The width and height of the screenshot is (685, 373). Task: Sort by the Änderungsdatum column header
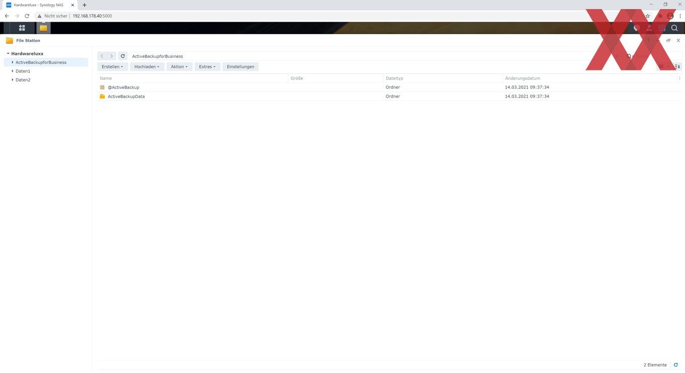tap(589, 78)
